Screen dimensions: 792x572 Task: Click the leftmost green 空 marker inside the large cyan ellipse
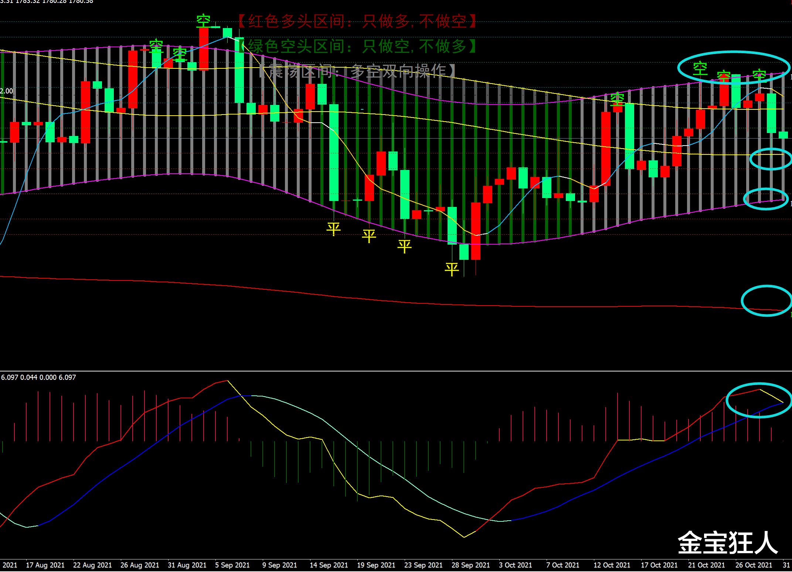coord(700,69)
